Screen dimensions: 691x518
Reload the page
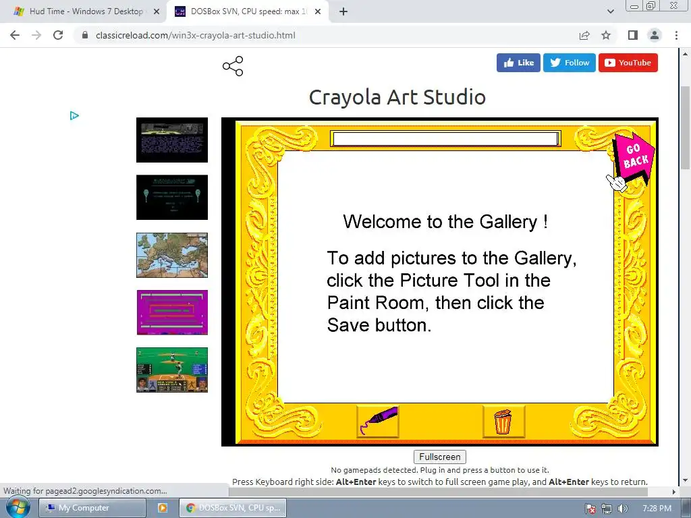point(58,35)
